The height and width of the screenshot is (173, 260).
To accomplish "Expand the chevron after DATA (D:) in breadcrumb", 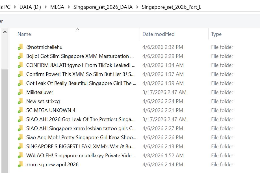I will tap(45, 7).
